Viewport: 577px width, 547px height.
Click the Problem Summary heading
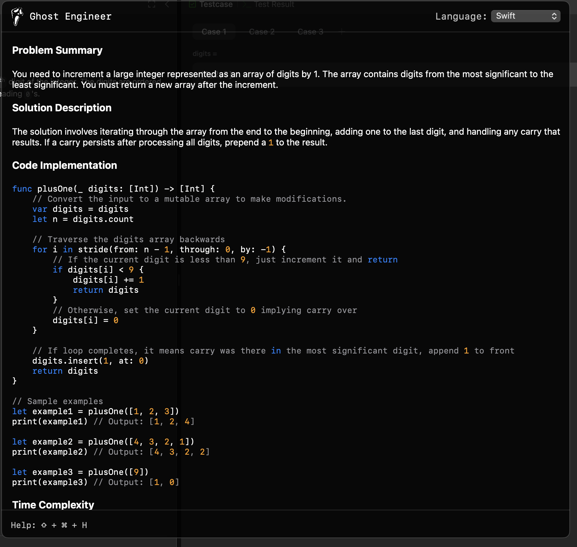[x=57, y=50]
